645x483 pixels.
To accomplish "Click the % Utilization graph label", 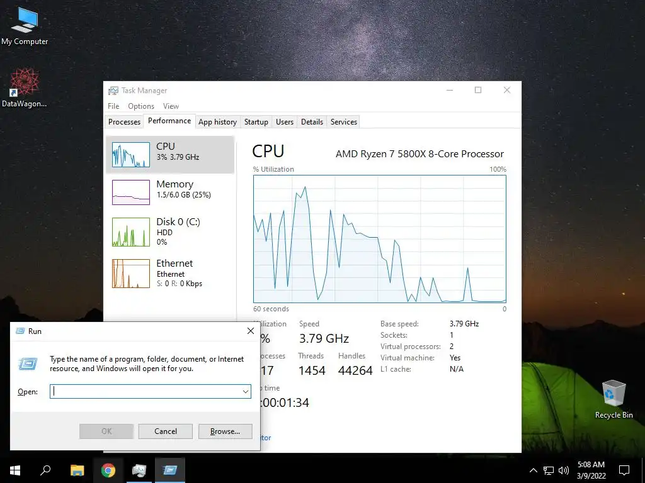I will click(x=273, y=169).
